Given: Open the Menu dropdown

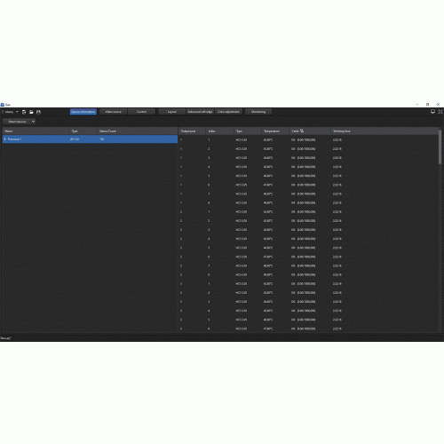Looking at the screenshot, I should 12,112.
